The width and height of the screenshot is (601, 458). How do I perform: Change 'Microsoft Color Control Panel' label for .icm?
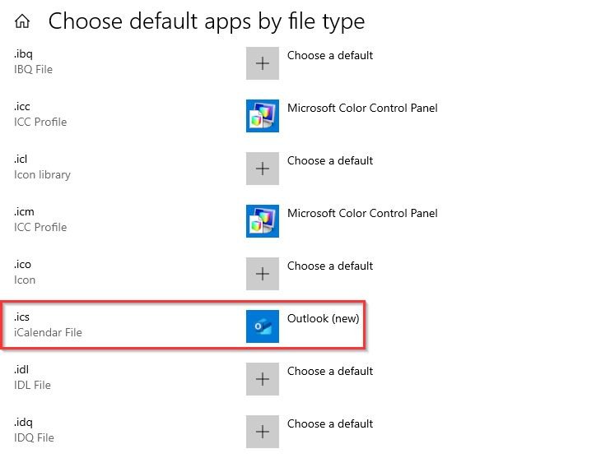[x=362, y=214]
